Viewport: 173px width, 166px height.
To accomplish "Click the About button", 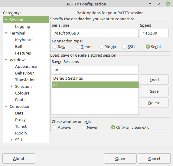I will (19, 158).
